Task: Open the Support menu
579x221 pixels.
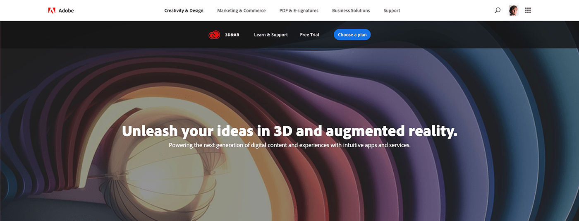Action: [392, 10]
